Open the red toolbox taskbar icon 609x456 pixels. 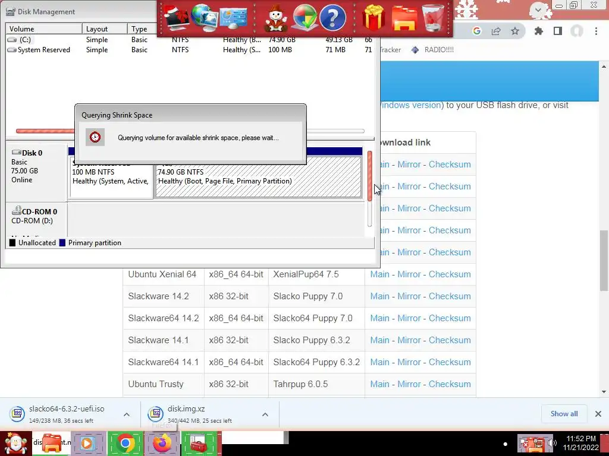tap(199, 443)
